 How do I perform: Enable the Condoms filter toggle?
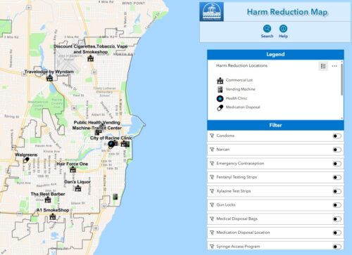coord(337,136)
